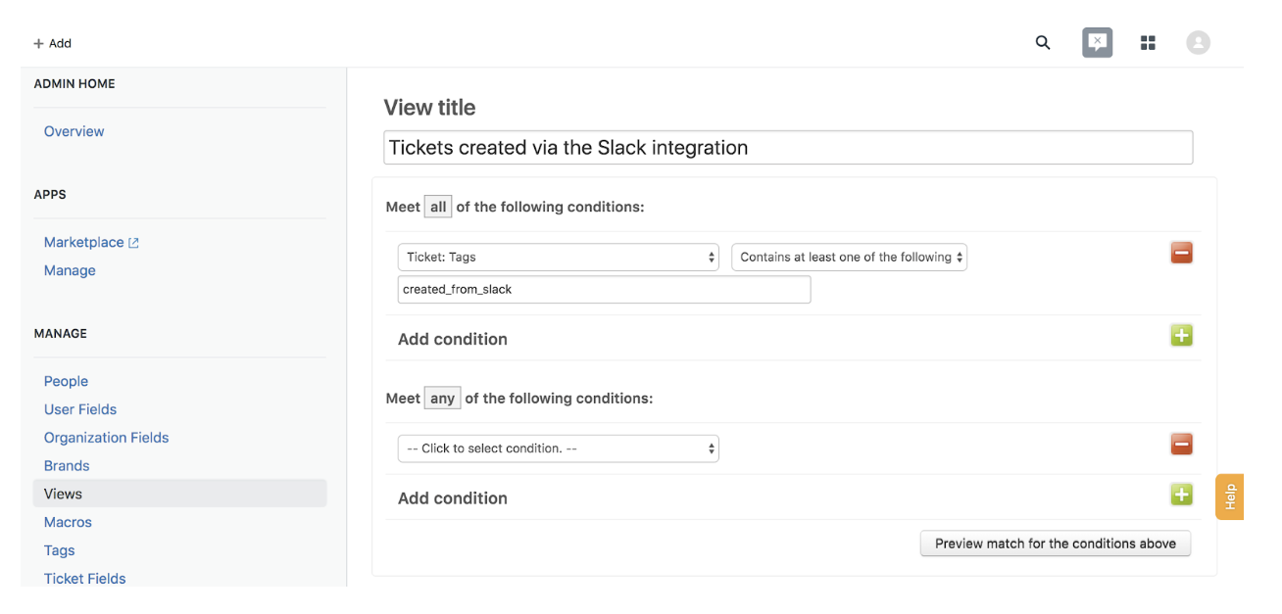This screenshot has height=614, width=1282.
Task: Open the user profile avatar
Action: [x=1198, y=43]
